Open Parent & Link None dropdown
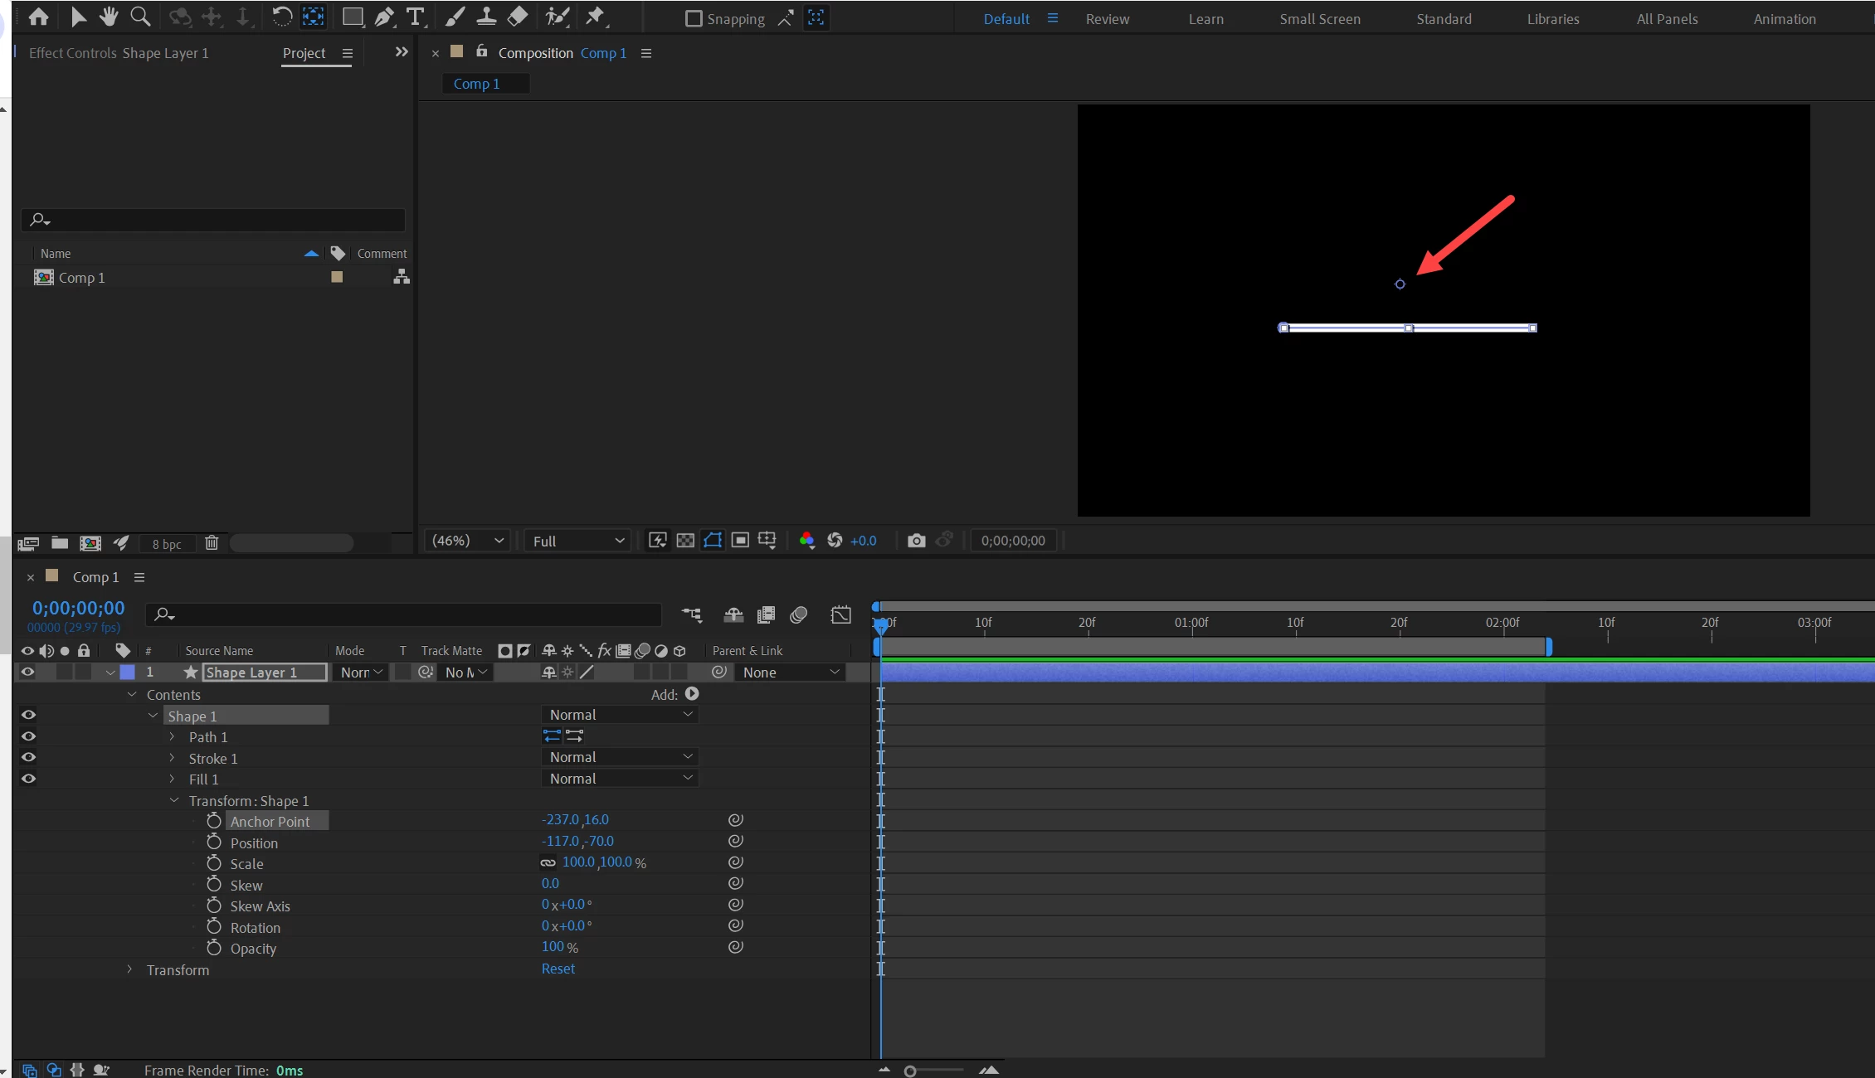This screenshot has width=1875, height=1078. pyautogui.click(x=790, y=673)
